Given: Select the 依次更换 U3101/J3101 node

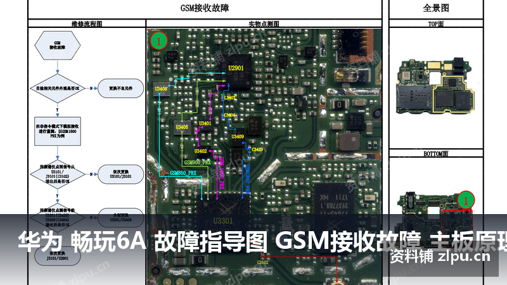Looking at the screenshot, I should [120, 175].
